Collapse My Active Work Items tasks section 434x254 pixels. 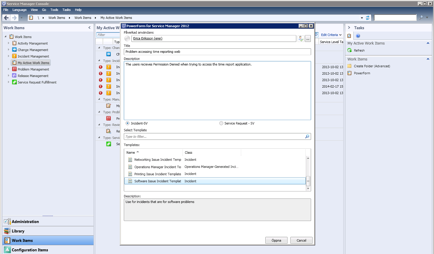click(x=428, y=43)
